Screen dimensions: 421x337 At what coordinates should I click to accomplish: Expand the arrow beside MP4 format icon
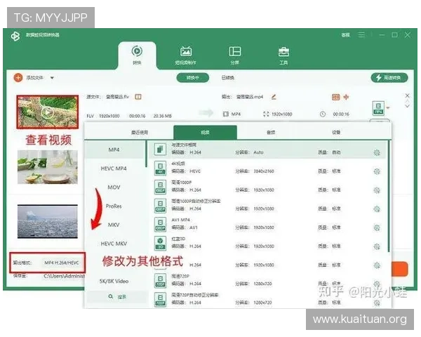(x=388, y=107)
